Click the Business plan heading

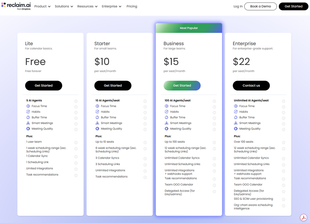pyautogui.click(x=173, y=44)
